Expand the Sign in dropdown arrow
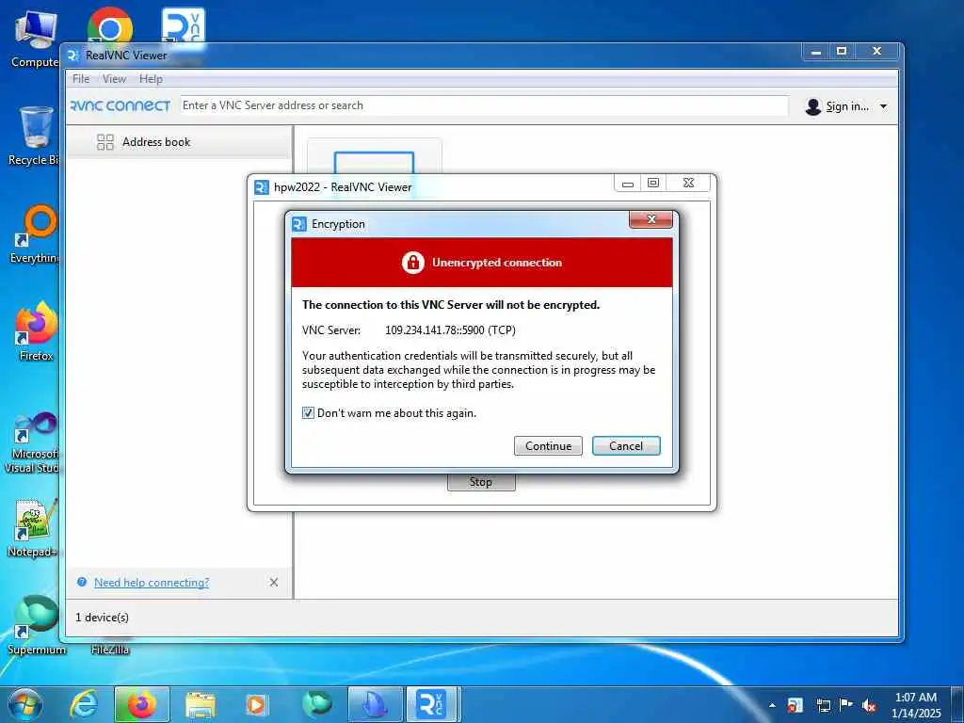The image size is (964, 723). pyautogui.click(x=883, y=106)
